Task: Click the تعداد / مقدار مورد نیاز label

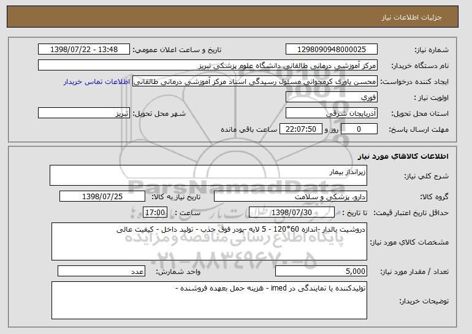Action: tap(414, 272)
